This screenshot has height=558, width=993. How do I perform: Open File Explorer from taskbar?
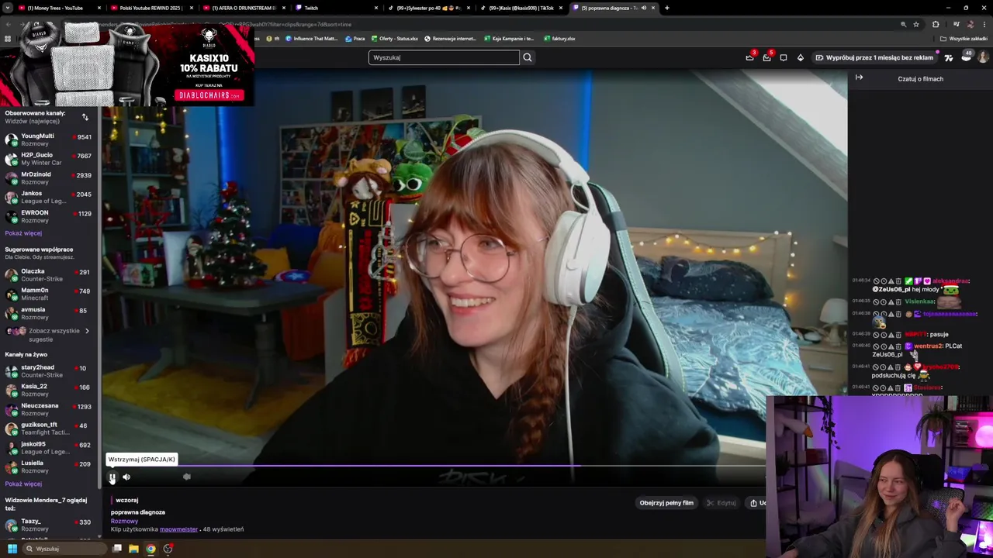point(133,549)
